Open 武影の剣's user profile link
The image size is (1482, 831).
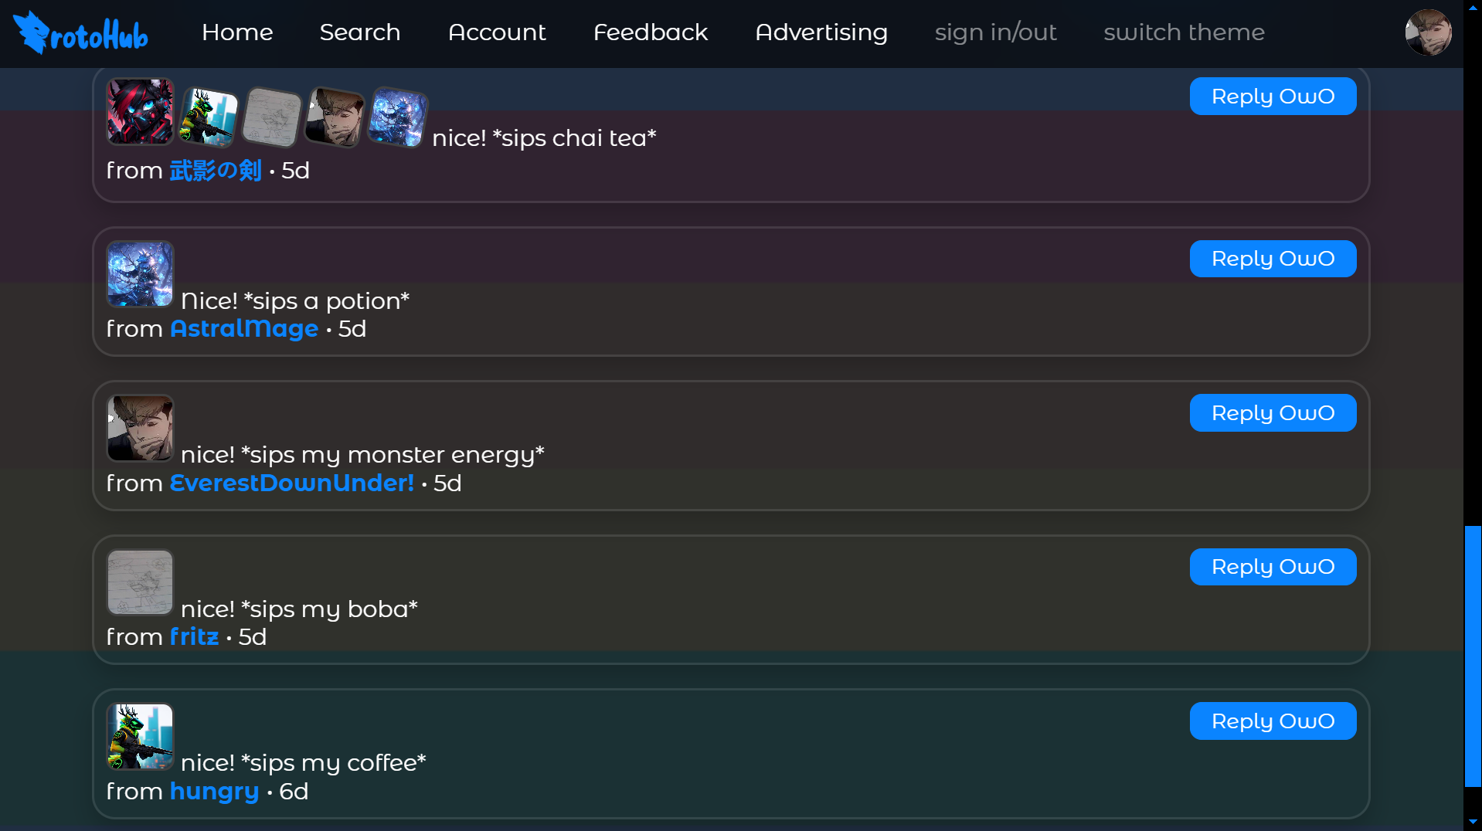click(216, 171)
